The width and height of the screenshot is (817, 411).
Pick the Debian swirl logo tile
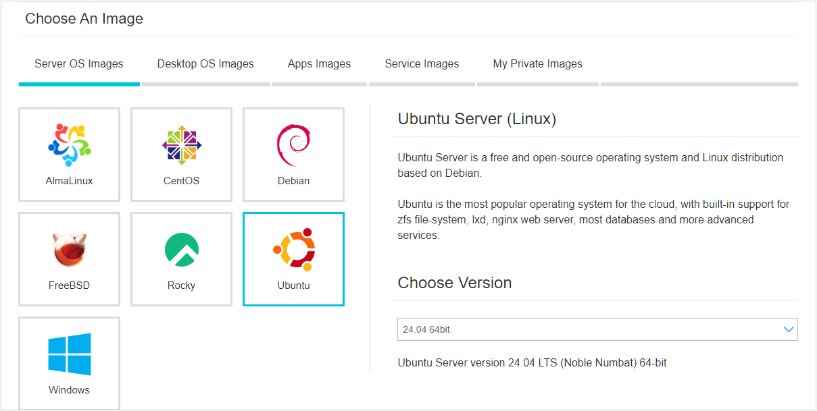[293, 155]
